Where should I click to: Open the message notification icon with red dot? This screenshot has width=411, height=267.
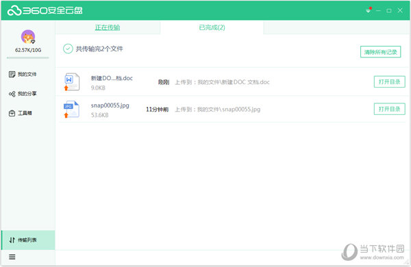pos(369,10)
